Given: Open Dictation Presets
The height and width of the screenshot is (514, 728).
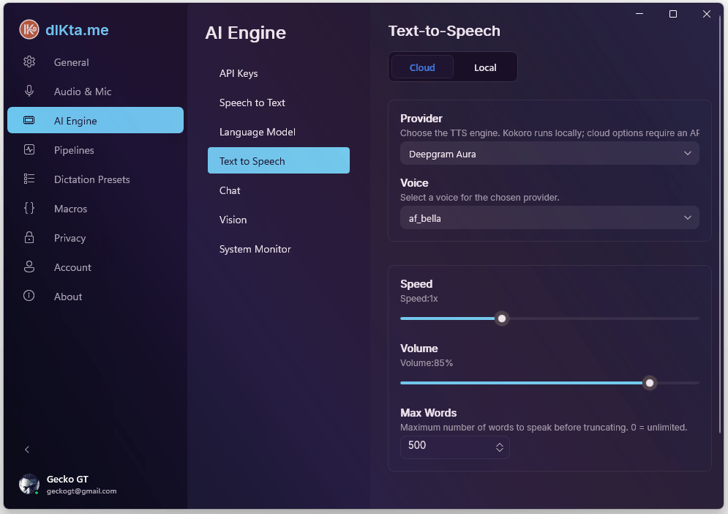Looking at the screenshot, I should [96, 179].
